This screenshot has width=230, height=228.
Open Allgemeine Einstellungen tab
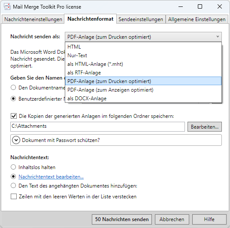197,19
